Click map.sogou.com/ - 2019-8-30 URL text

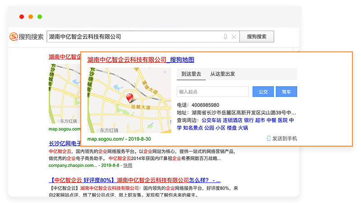(x=119, y=139)
